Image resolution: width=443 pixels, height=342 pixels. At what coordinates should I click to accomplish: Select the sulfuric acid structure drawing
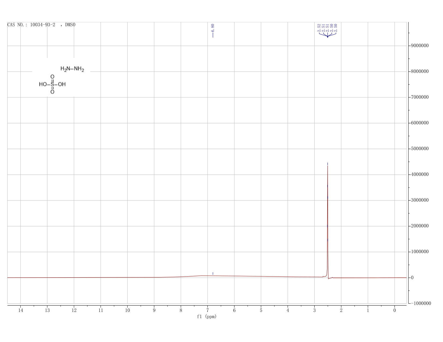[x=52, y=84]
